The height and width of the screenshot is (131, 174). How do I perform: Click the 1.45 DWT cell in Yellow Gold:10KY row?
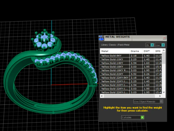(148, 59)
